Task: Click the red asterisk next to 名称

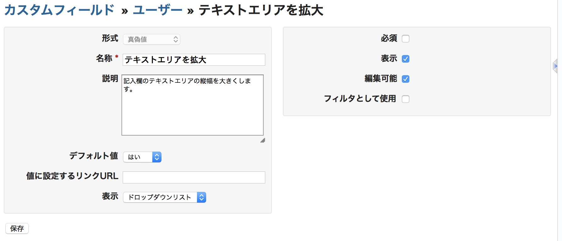Action: (x=116, y=57)
